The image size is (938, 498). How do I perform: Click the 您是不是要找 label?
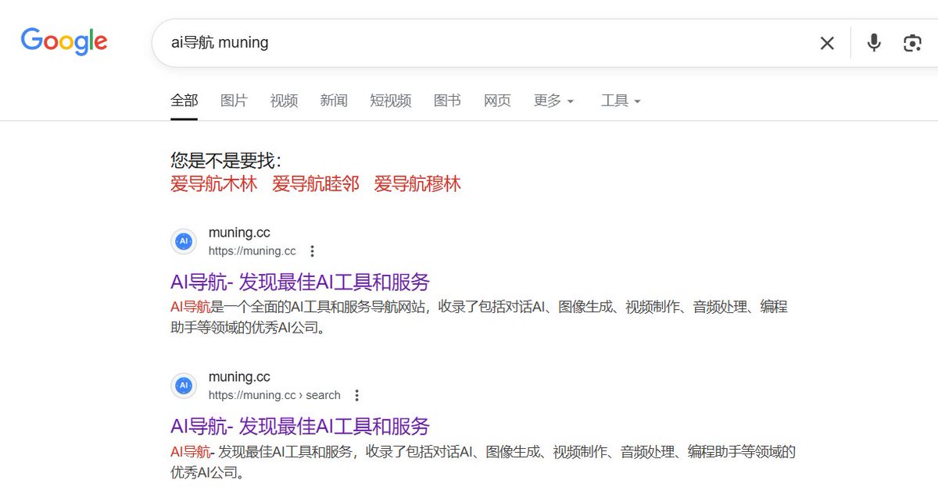pyautogui.click(x=226, y=161)
